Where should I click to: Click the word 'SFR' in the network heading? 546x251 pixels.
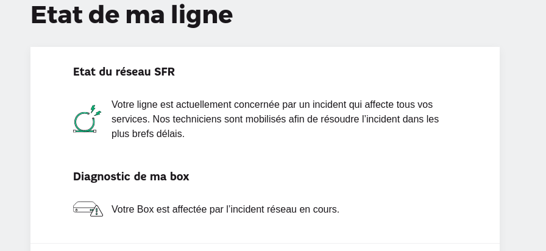(165, 72)
